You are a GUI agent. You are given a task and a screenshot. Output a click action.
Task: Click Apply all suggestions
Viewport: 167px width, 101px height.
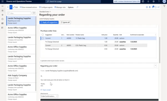(x=49, y=22)
